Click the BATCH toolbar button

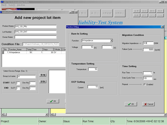(x=152, y=15)
